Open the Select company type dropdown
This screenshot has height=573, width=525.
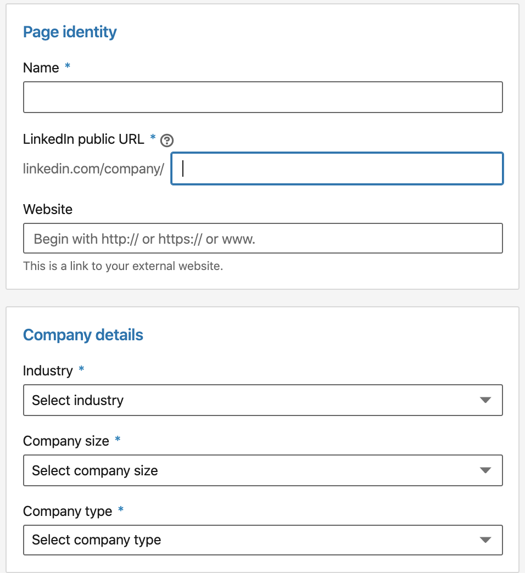click(262, 540)
